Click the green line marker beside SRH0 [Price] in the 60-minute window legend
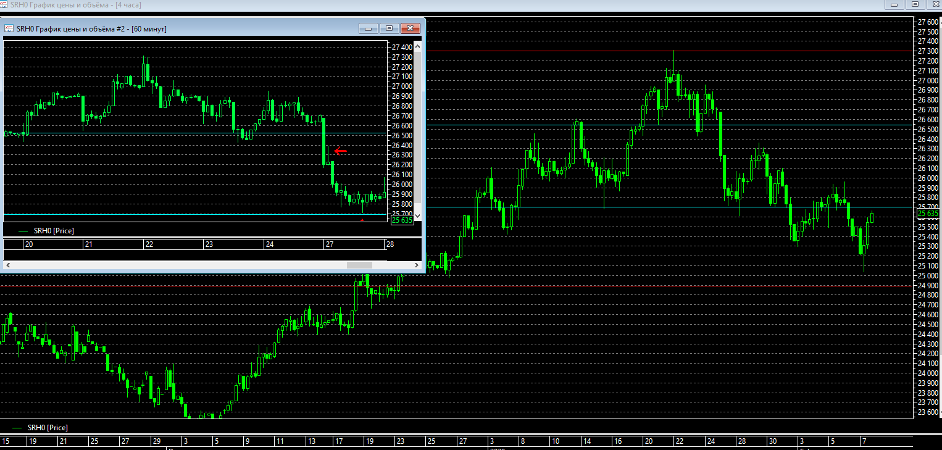 tap(23, 231)
